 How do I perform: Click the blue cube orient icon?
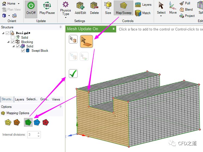pos(4,16)
